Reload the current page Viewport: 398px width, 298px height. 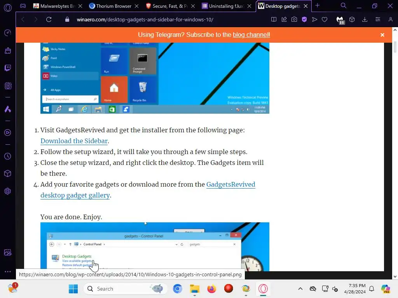[49, 19]
